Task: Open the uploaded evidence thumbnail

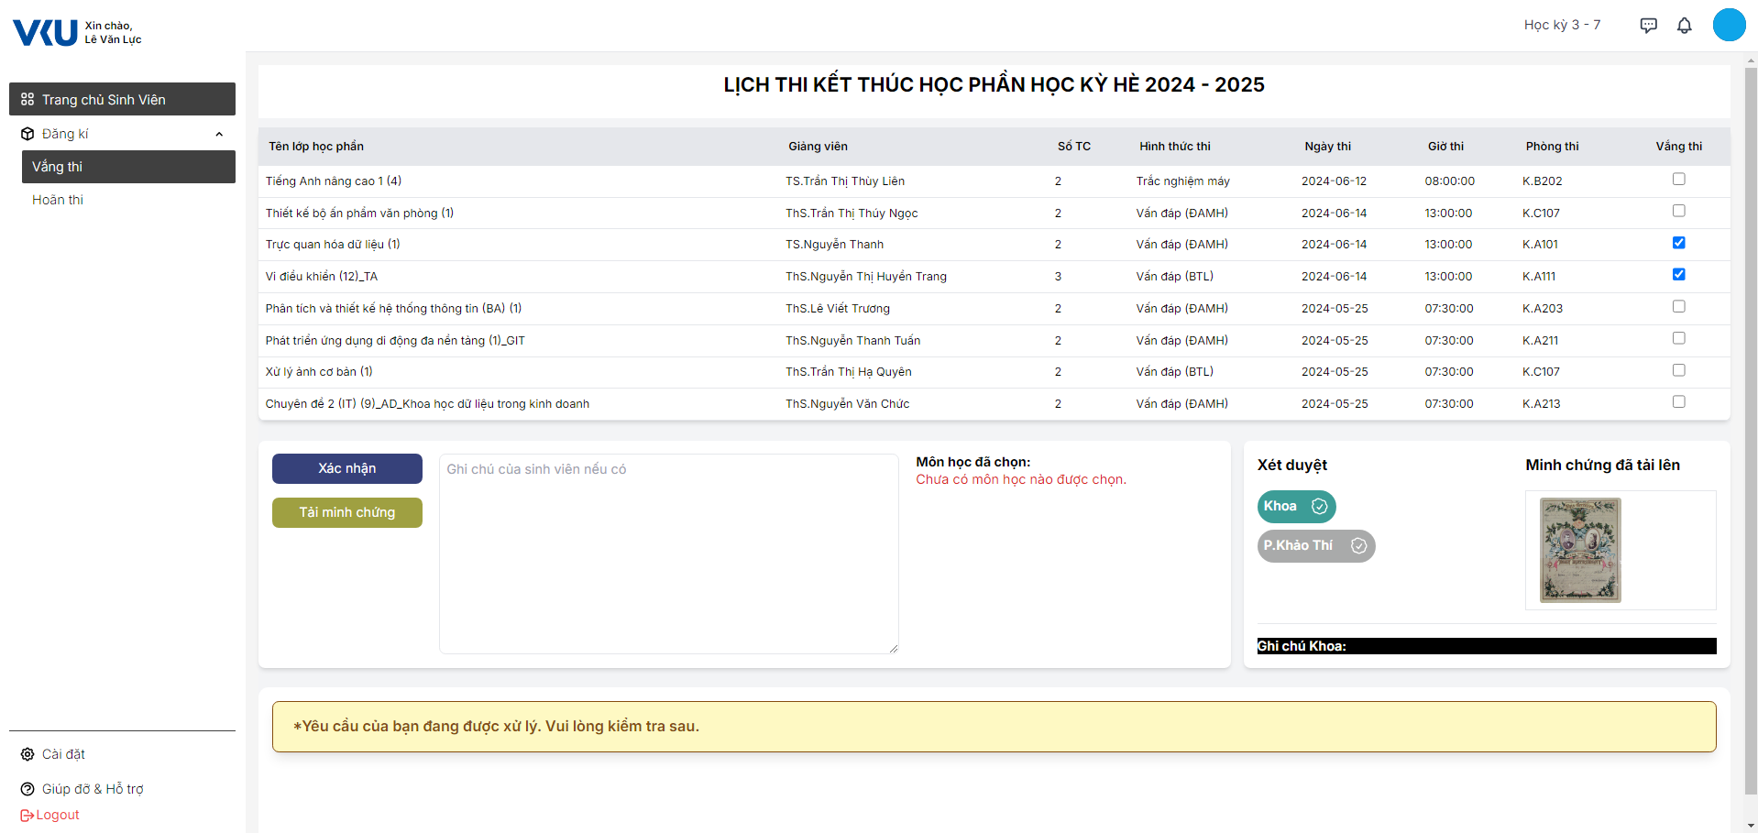Action: (x=1580, y=550)
